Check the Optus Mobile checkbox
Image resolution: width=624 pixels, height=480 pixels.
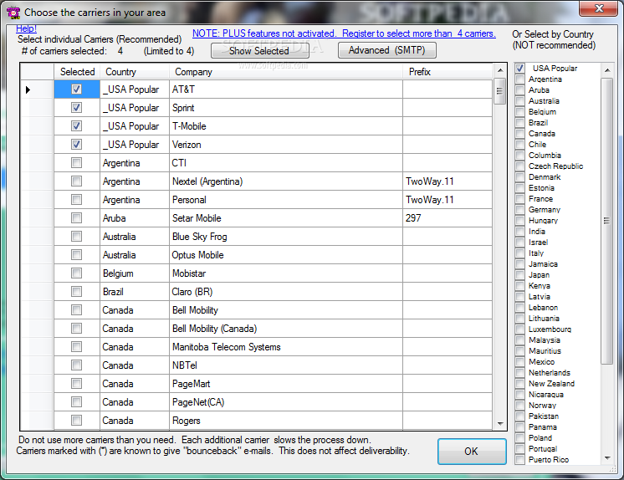(x=76, y=255)
